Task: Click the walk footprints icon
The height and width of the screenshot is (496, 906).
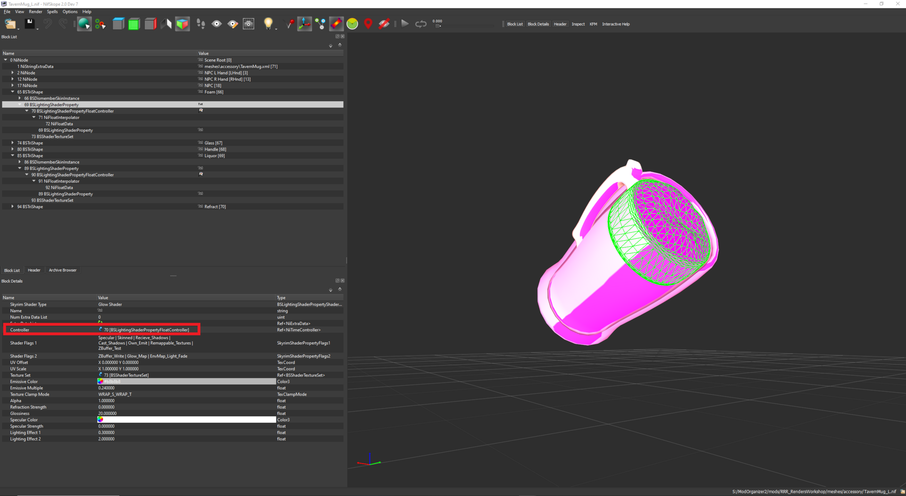Action: click(201, 24)
